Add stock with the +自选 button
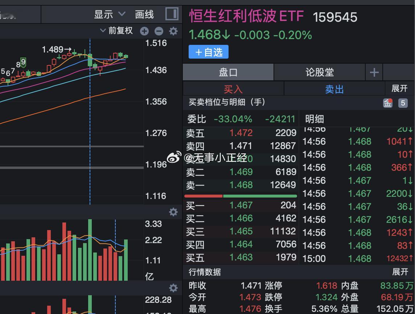The height and width of the screenshot is (314, 415). pos(209,52)
